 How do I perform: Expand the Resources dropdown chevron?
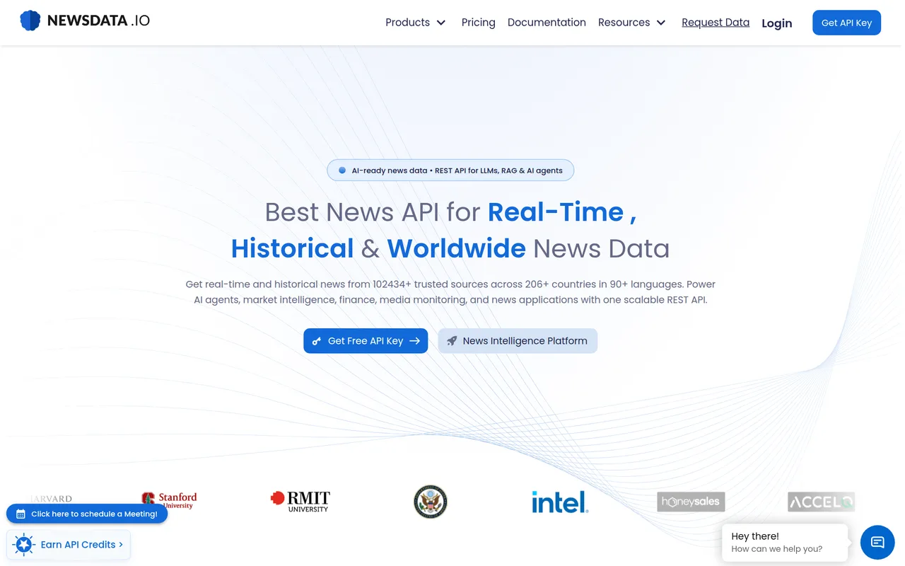tap(661, 23)
